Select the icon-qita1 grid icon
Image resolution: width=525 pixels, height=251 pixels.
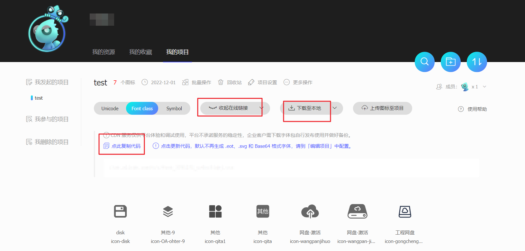(x=215, y=211)
